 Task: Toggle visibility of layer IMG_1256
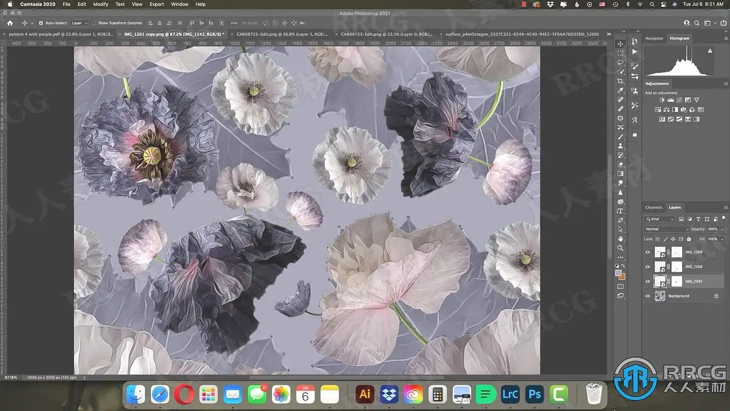coord(647,267)
